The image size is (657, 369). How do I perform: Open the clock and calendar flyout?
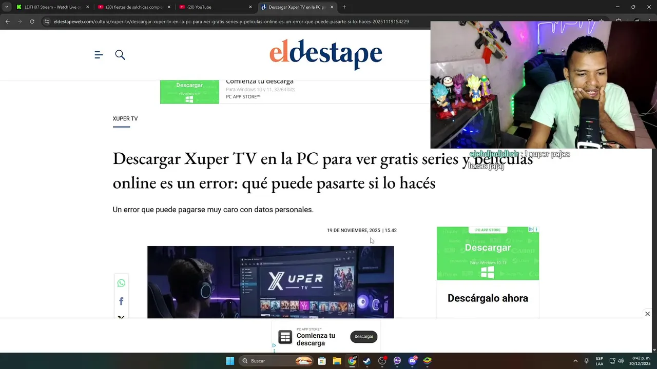coord(641,361)
